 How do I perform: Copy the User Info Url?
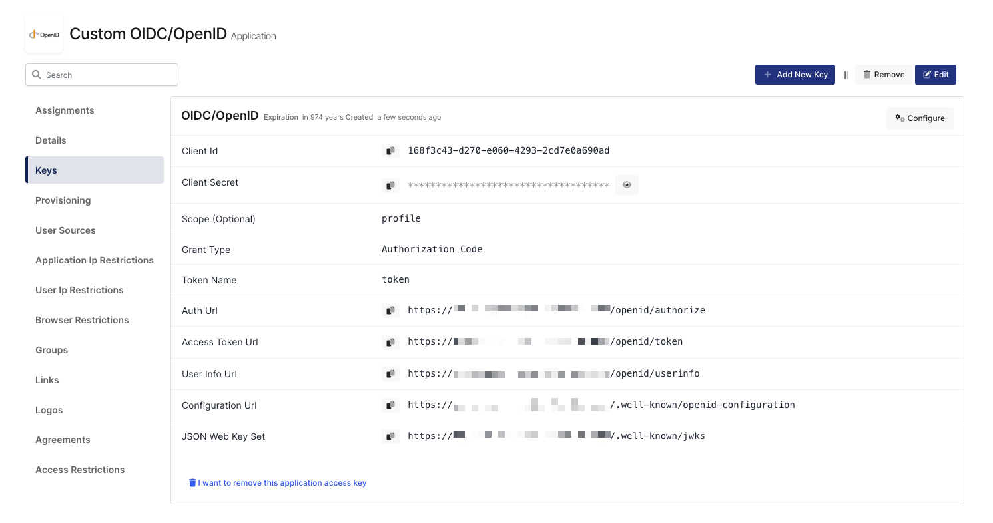391,374
